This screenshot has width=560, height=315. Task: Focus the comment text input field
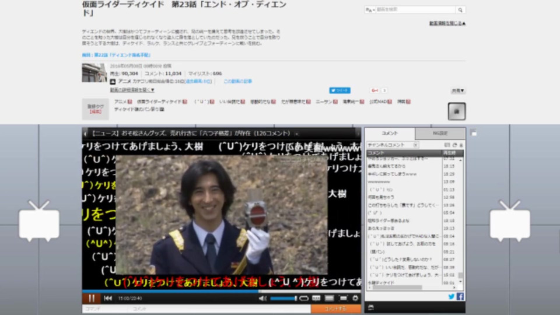220,309
